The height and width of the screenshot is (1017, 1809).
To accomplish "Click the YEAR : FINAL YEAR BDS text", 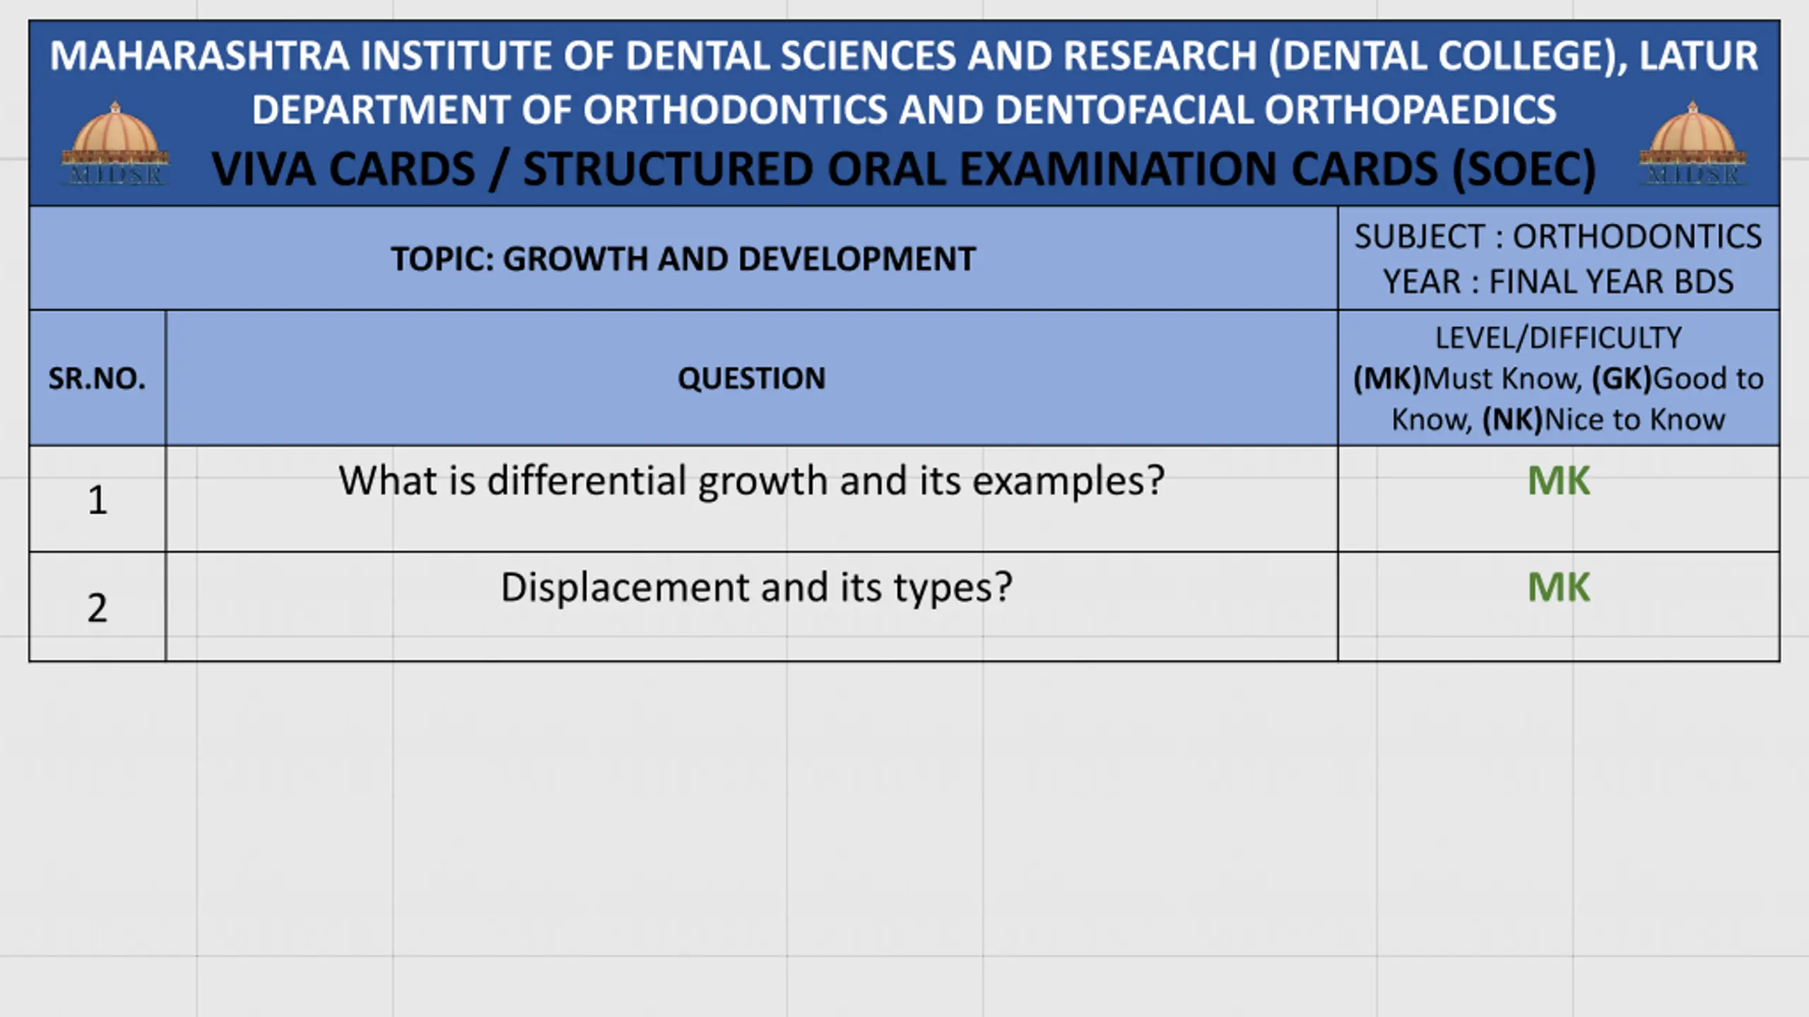I will click(x=1558, y=282).
